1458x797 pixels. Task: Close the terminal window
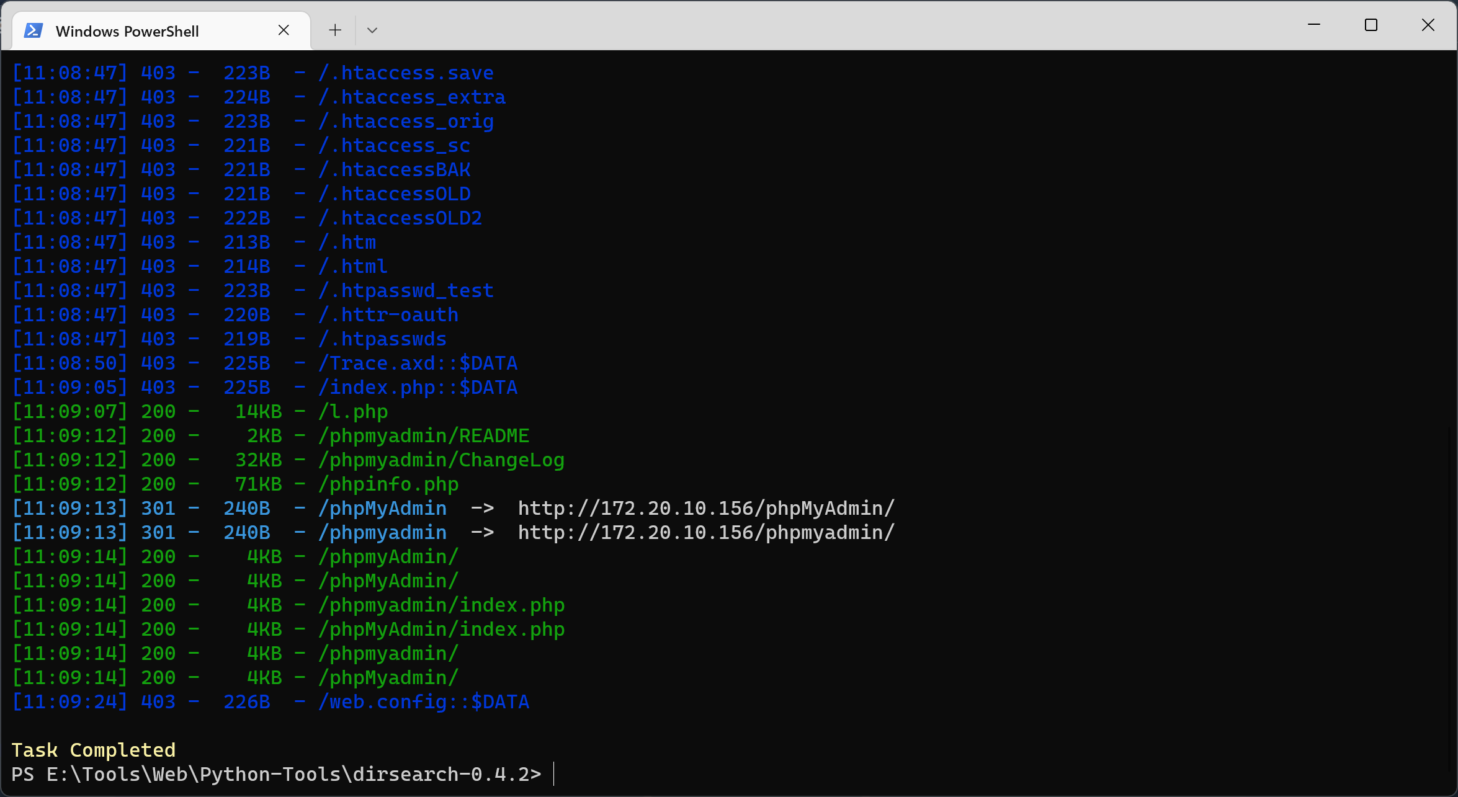point(1428,25)
